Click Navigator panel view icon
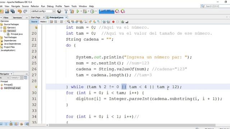Image resolution: width=230 pixels, height=129 pixels. [26, 78]
